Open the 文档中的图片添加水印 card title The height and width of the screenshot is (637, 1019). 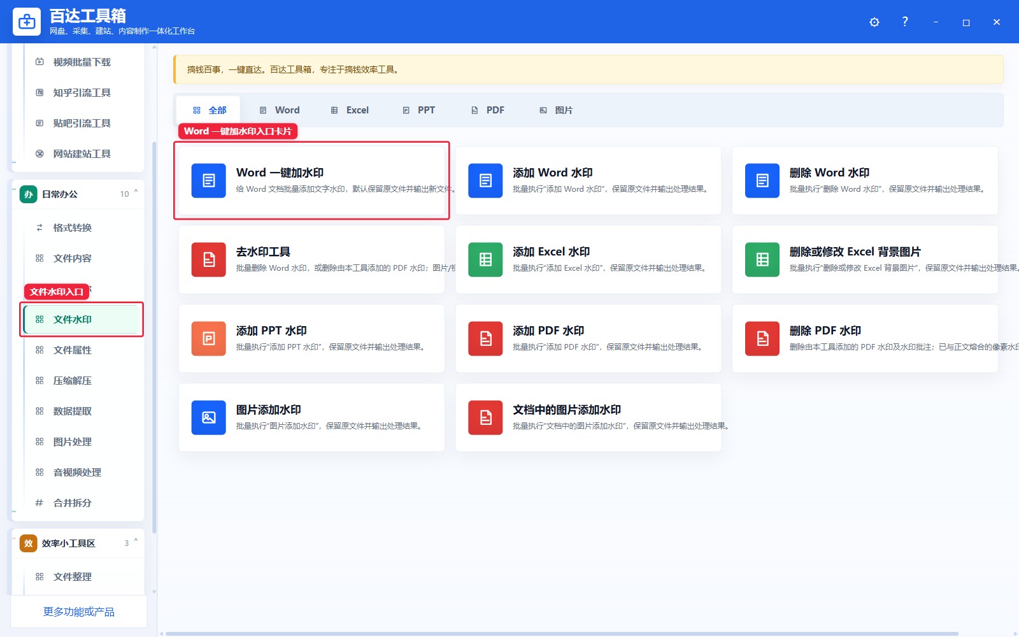point(567,410)
